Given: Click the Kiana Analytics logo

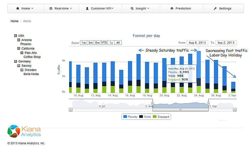Looking at the screenshot, I should click(24, 131).
